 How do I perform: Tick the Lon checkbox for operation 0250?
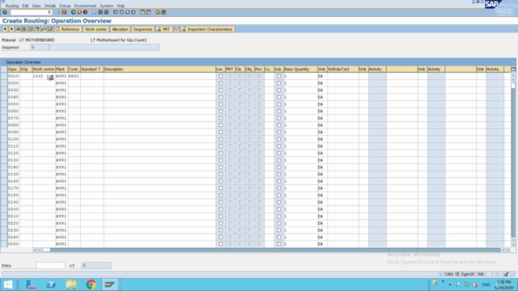coord(221,244)
